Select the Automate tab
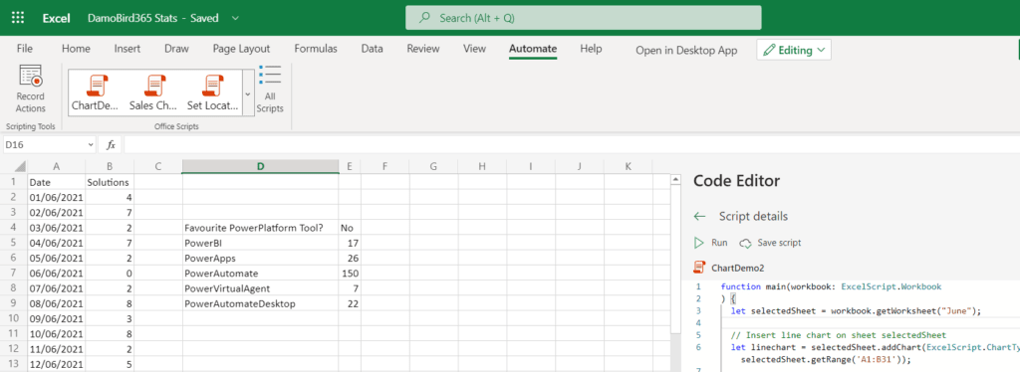 pyautogui.click(x=533, y=49)
